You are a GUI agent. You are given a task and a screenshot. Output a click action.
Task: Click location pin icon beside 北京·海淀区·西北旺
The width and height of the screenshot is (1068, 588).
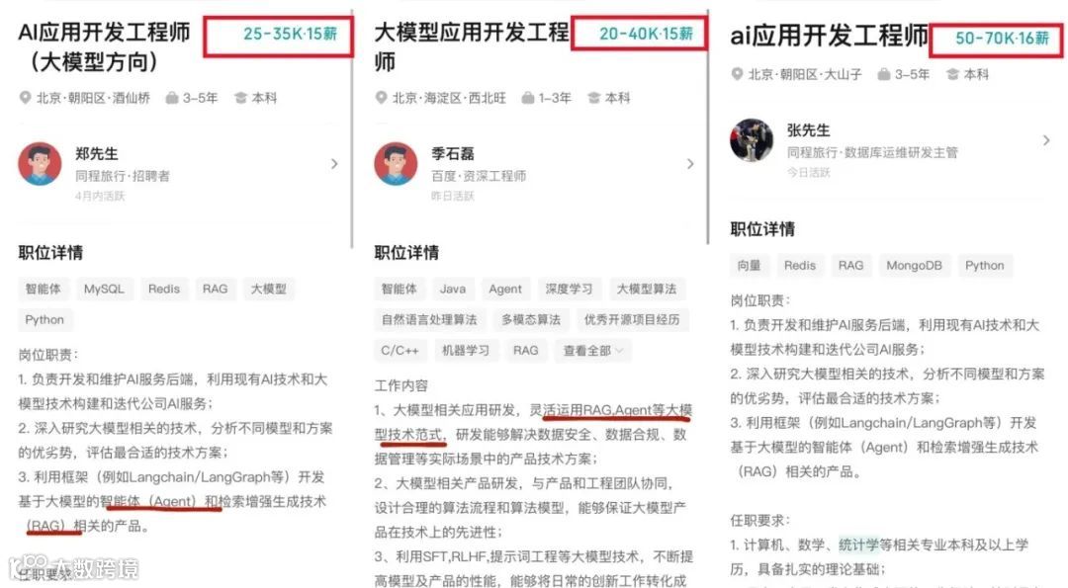[382, 98]
